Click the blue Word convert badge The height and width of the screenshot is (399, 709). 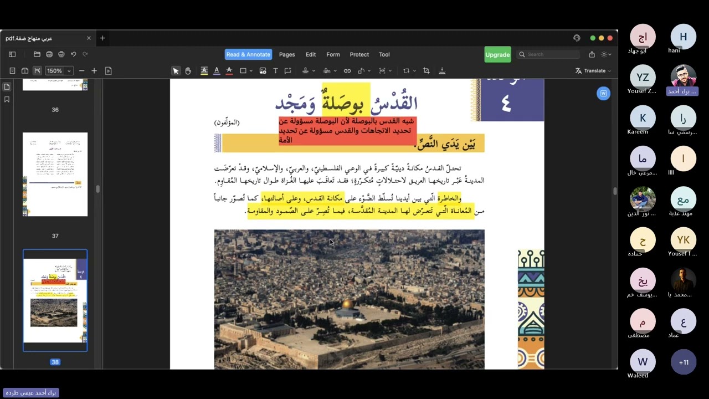pos(603,94)
